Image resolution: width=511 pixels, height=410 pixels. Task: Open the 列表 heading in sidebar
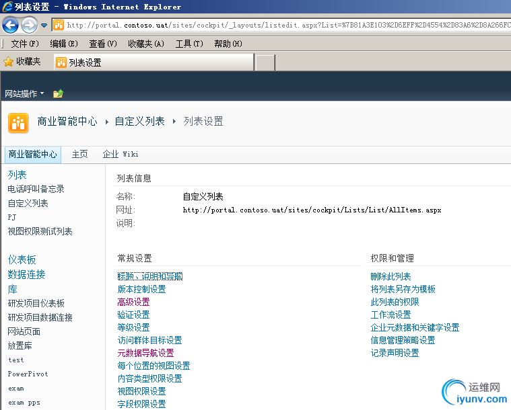tap(18, 175)
